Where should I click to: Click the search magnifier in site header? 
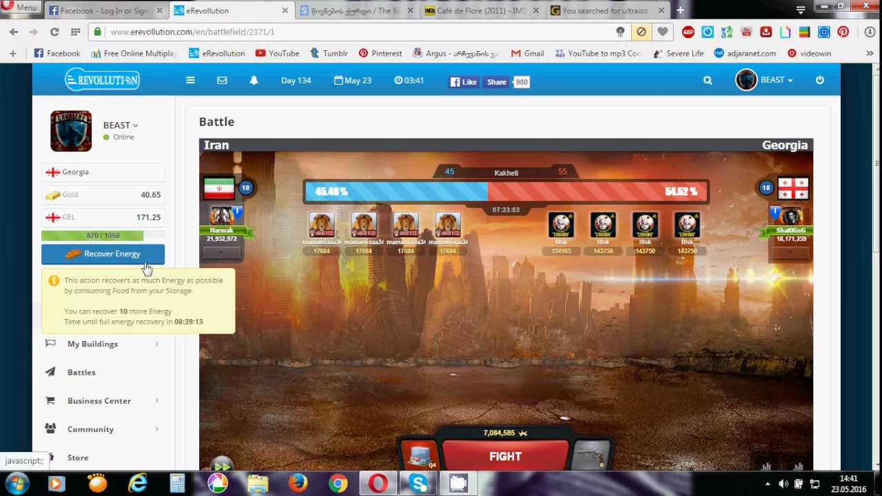click(708, 81)
